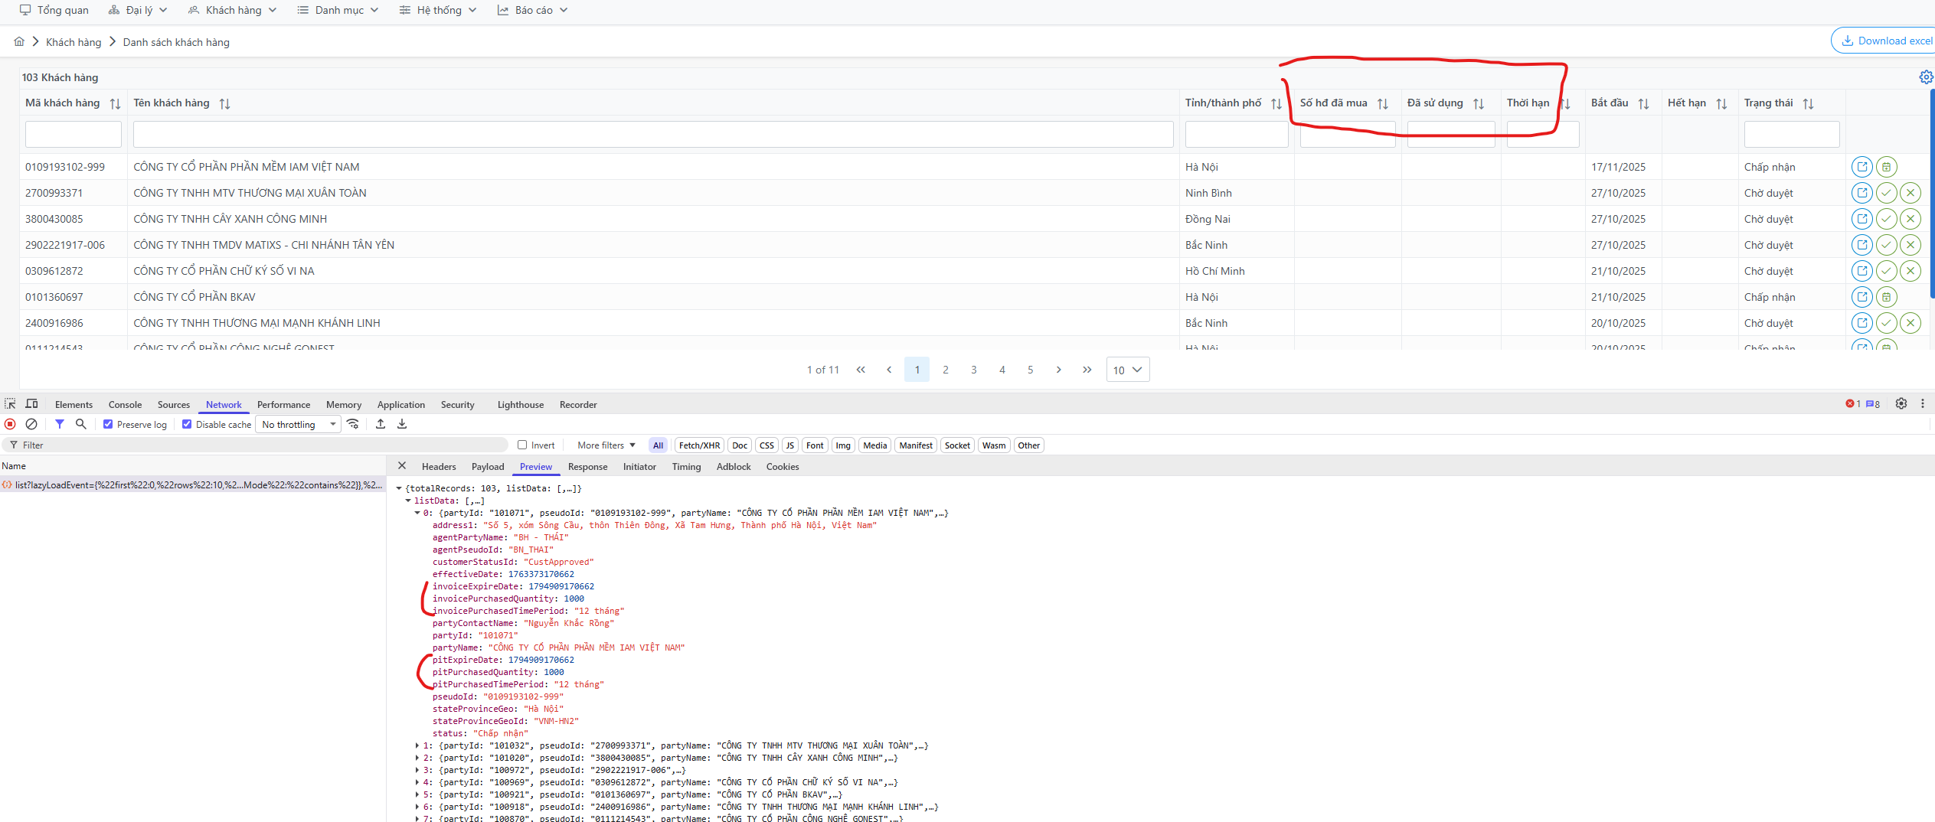Sort by Đã sử dụng column
The width and height of the screenshot is (1935, 822).
1478,103
